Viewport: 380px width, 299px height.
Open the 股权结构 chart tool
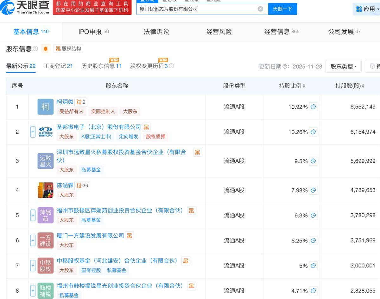pos(68,48)
